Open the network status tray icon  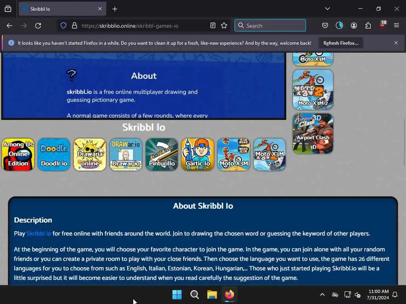tap(347, 294)
